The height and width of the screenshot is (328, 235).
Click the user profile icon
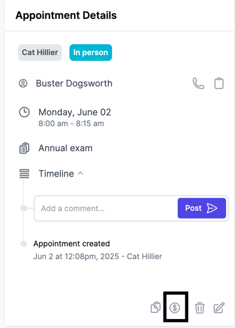click(x=23, y=83)
